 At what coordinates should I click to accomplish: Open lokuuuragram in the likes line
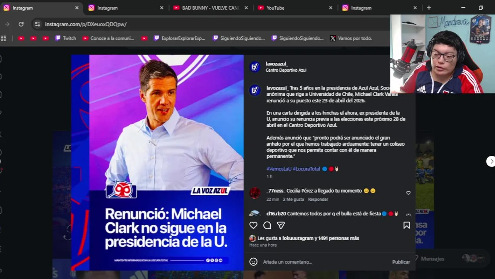click(297, 238)
